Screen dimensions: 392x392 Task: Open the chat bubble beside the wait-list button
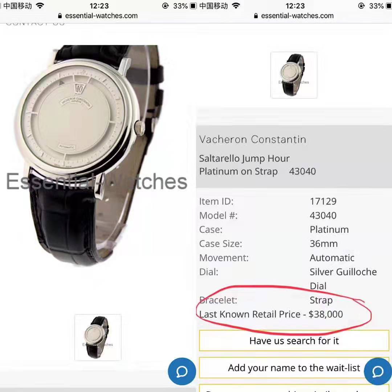tap(378, 371)
